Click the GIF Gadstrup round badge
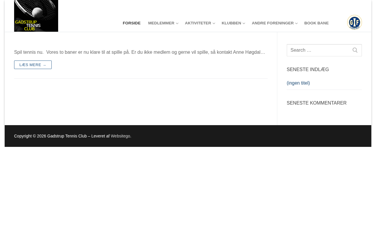The width and height of the screenshot is (376, 235). point(354,22)
